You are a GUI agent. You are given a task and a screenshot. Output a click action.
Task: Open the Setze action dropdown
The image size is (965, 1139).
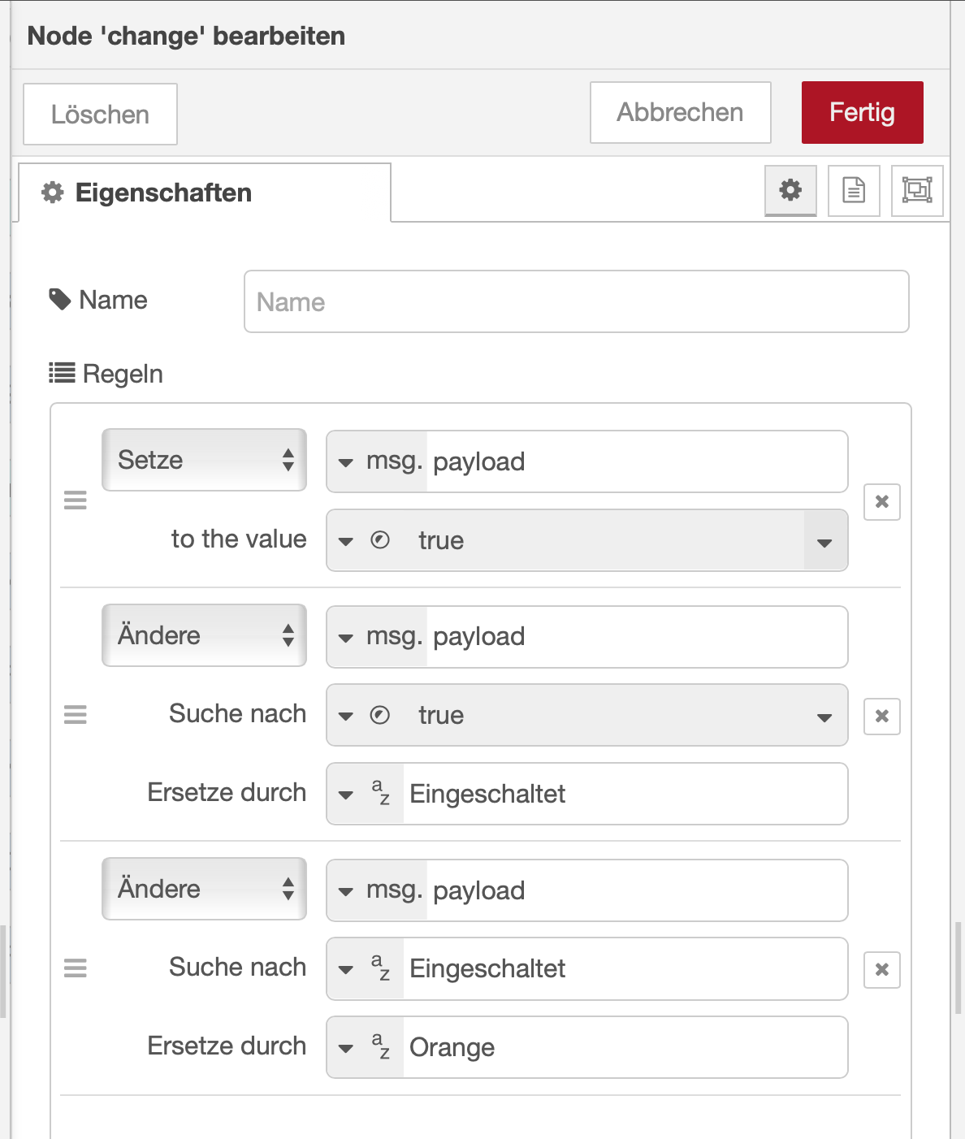(x=204, y=460)
